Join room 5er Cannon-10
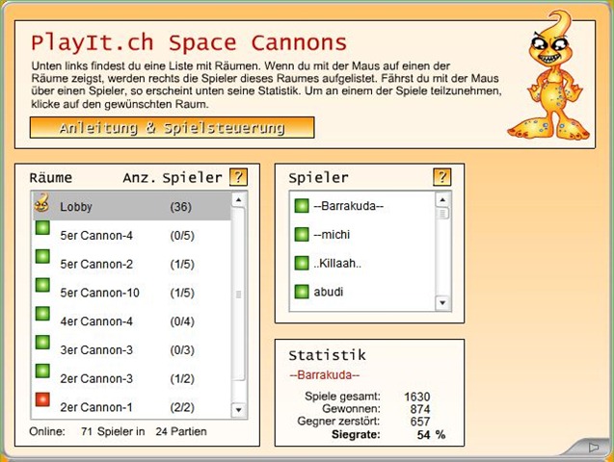 (131, 293)
